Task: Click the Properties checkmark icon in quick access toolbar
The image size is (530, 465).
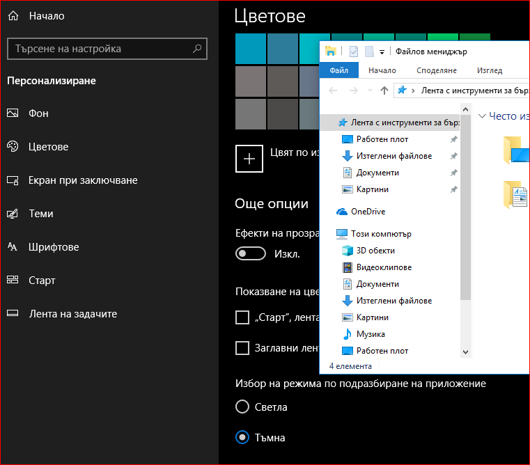Action: point(354,52)
